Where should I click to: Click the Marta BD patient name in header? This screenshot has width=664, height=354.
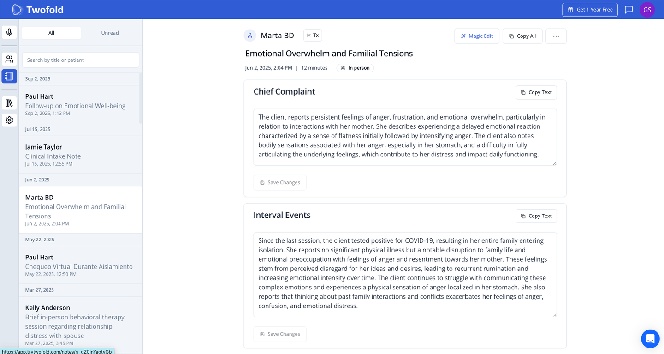coord(277,36)
